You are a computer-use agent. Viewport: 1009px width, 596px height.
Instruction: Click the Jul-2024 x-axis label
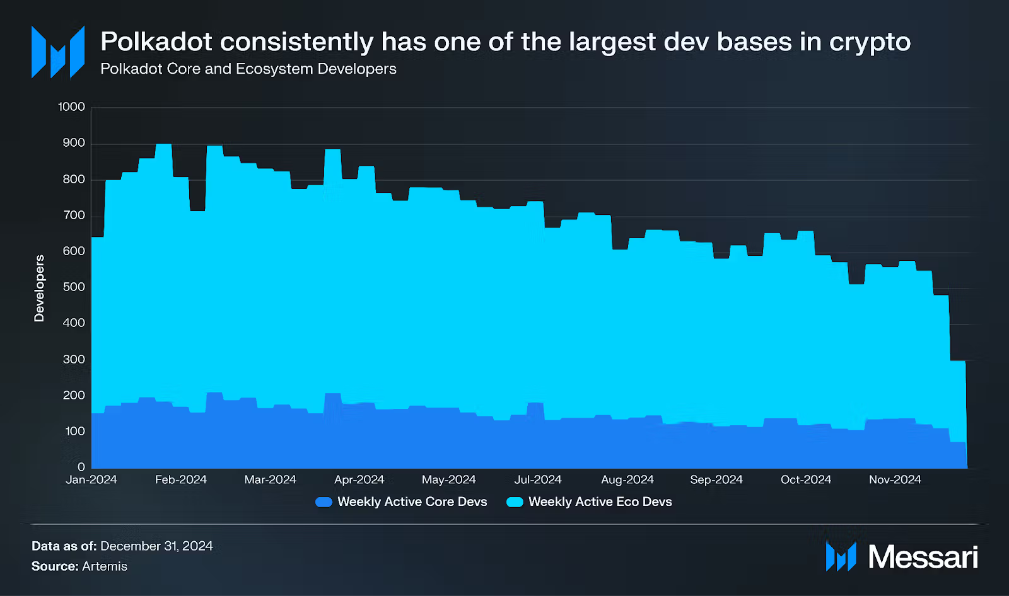538,480
